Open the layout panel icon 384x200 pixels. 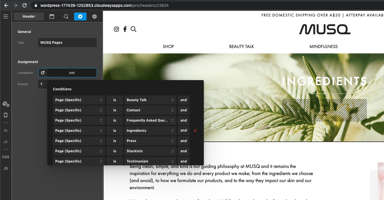52,16
